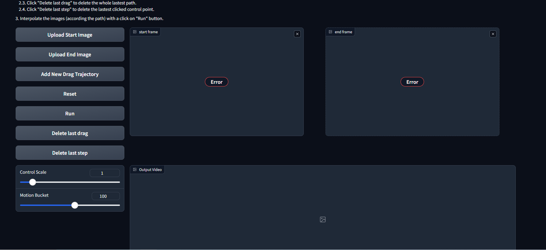Click the Delete last step button

point(70,153)
